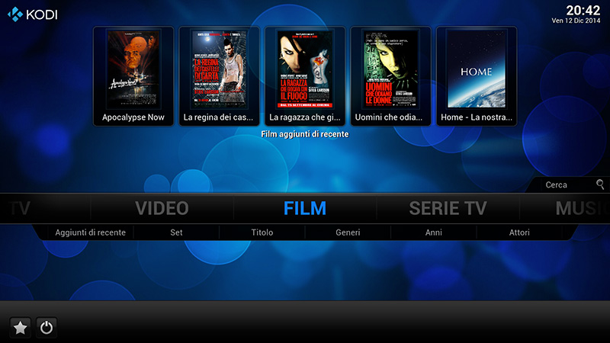Open La regina dei castelli di carta poster
The width and height of the screenshot is (610, 343).
pyautogui.click(x=219, y=76)
